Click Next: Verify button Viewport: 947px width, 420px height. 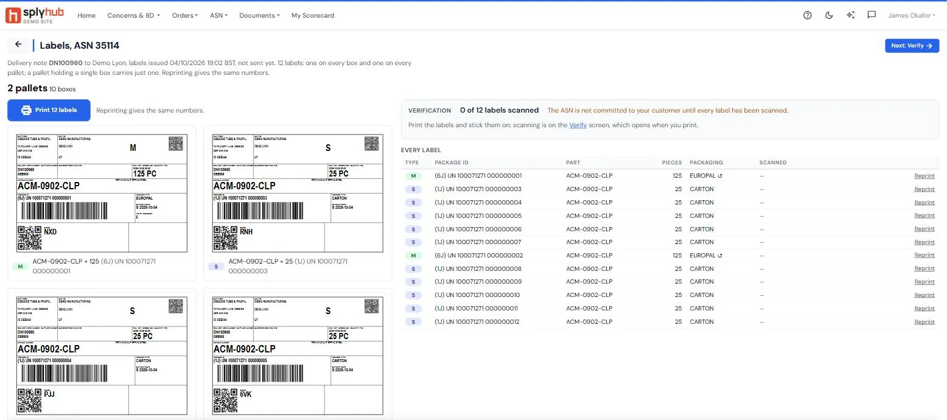click(912, 46)
